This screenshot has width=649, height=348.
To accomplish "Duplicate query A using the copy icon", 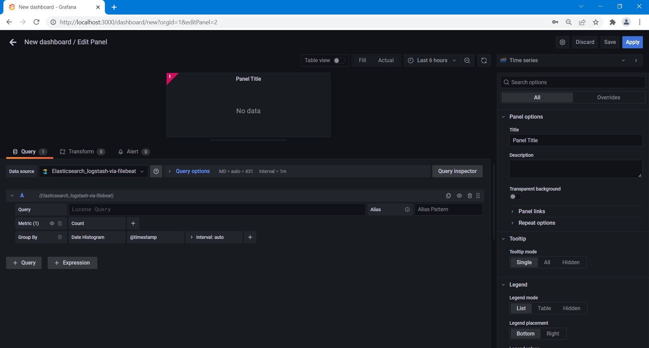I will pos(449,196).
